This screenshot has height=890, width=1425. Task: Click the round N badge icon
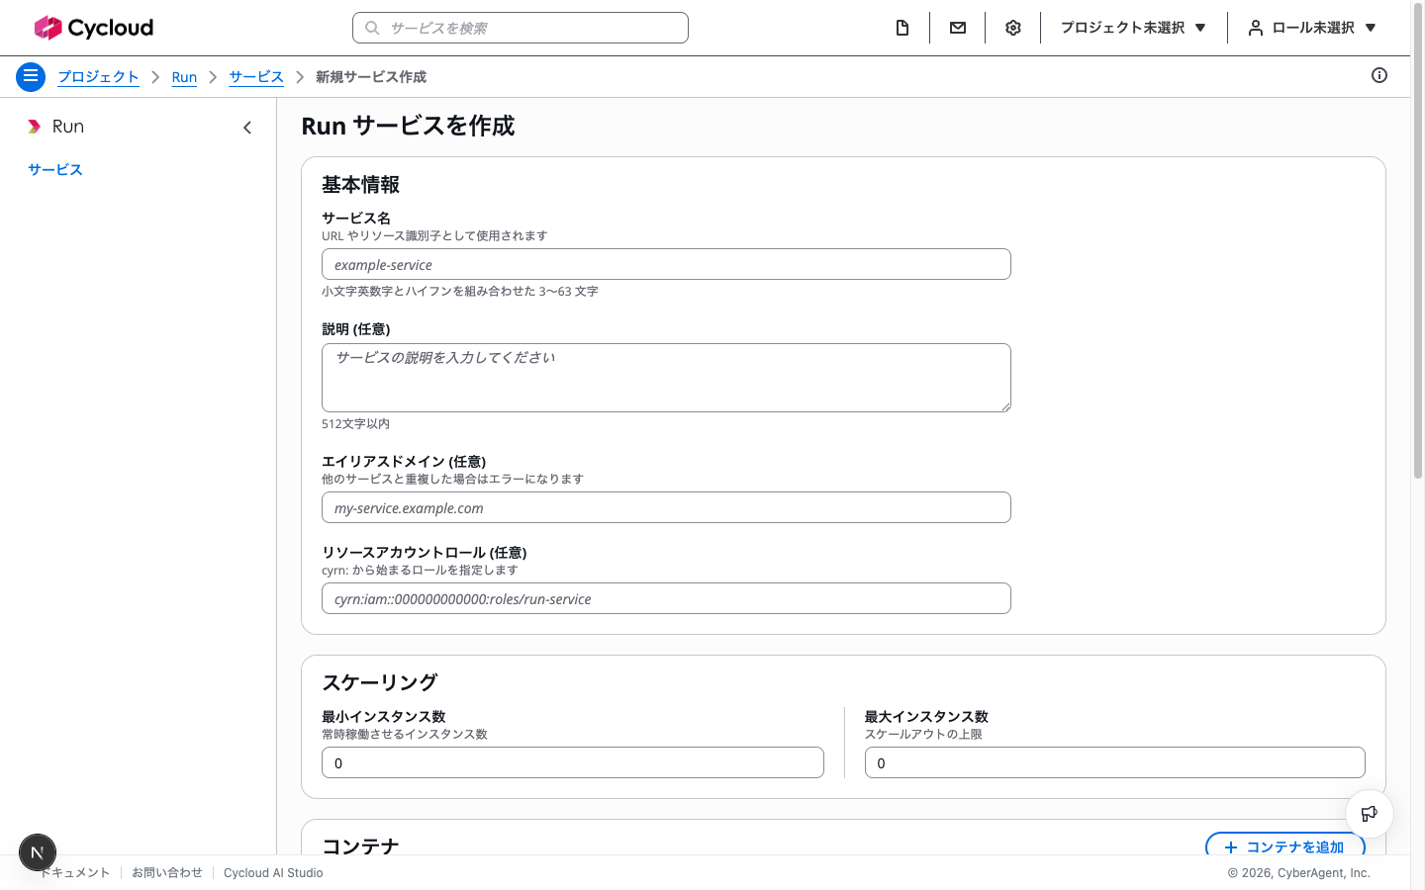(x=38, y=851)
